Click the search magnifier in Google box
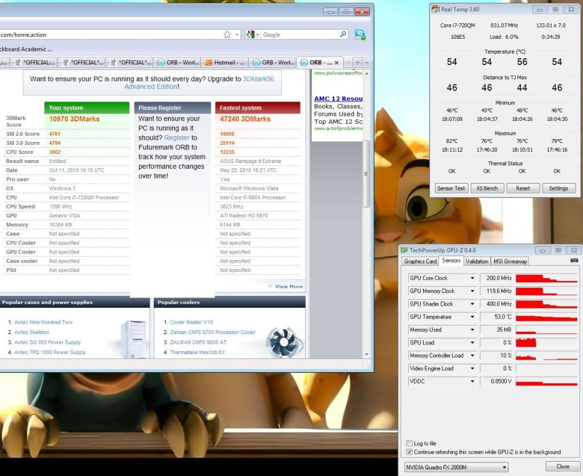Screen dimensions: 583x476 coord(343,35)
